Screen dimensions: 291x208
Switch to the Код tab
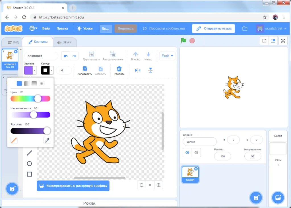13,42
